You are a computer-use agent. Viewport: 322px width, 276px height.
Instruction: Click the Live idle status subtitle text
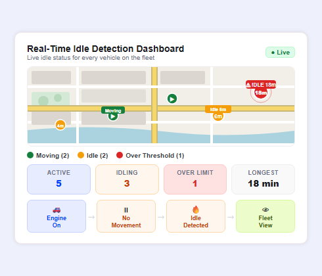[91, 58]
